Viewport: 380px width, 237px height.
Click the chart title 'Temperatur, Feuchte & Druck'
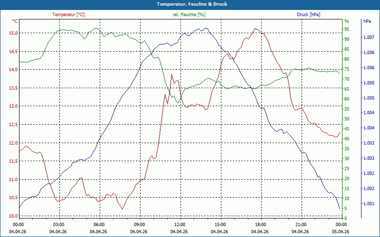[x=192, y=4]
